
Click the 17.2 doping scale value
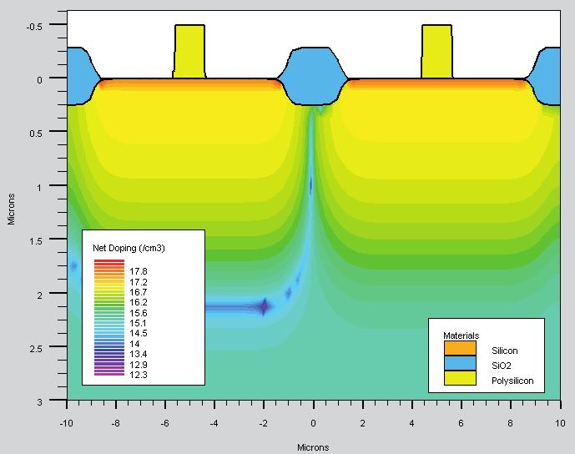[x=139, y=282]
